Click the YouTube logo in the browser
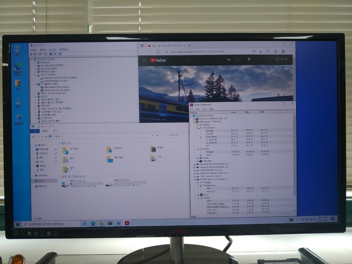Screen dimensions: 352x264 coord(158,60)
